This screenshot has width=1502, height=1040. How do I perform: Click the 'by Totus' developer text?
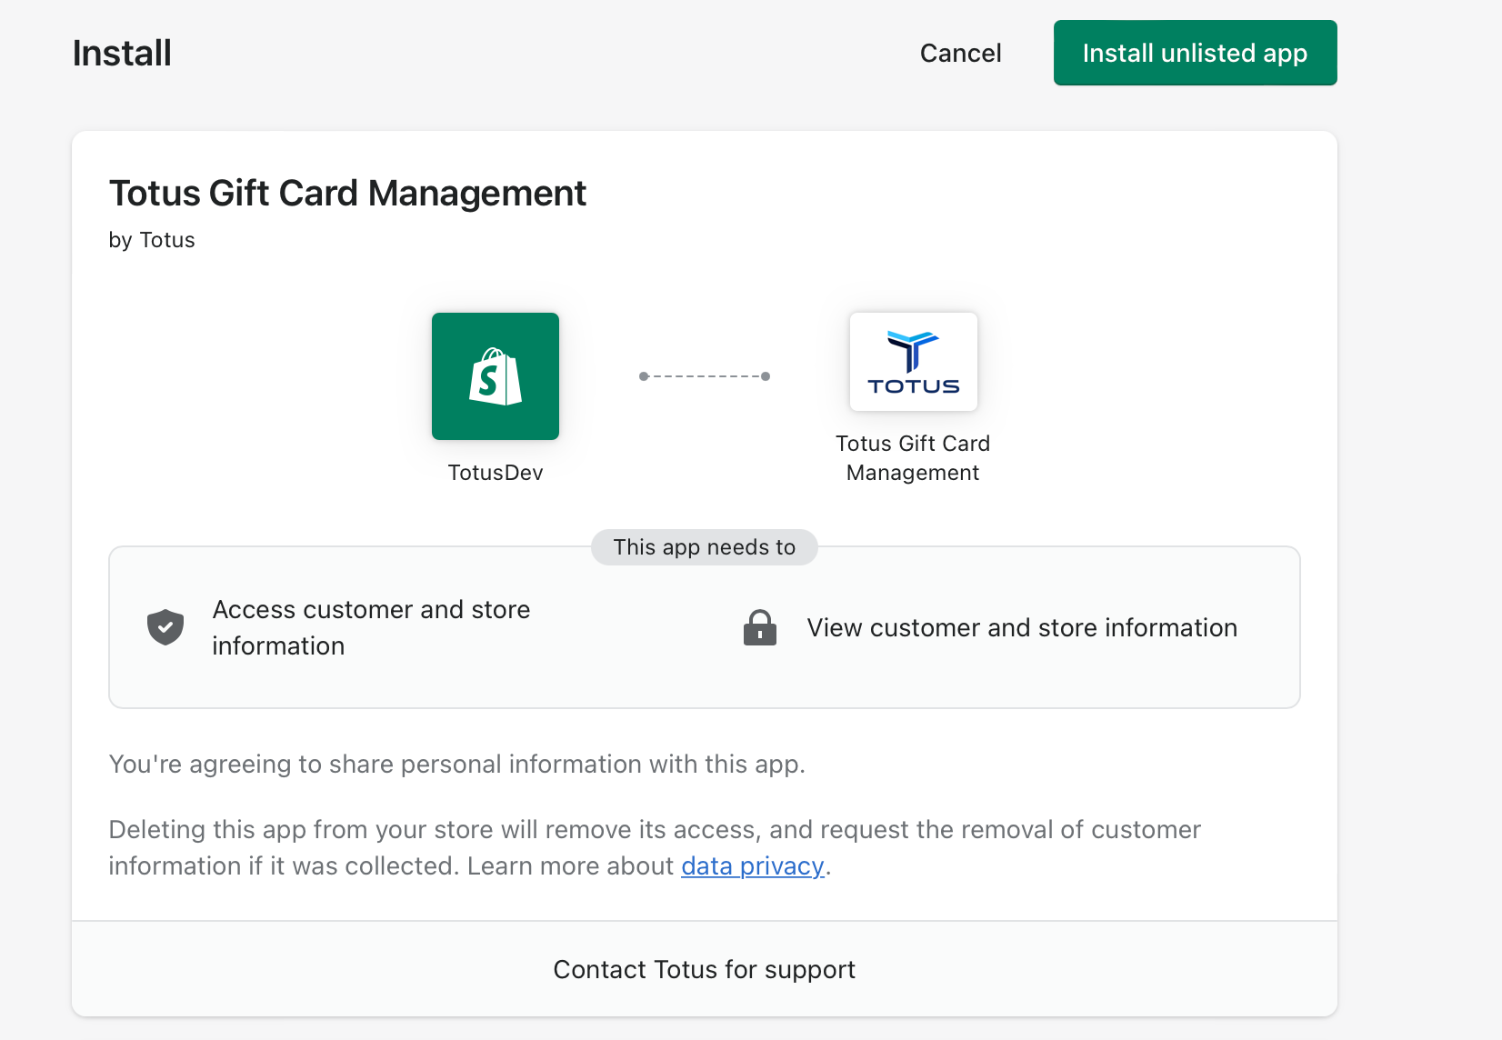point(152,240)
